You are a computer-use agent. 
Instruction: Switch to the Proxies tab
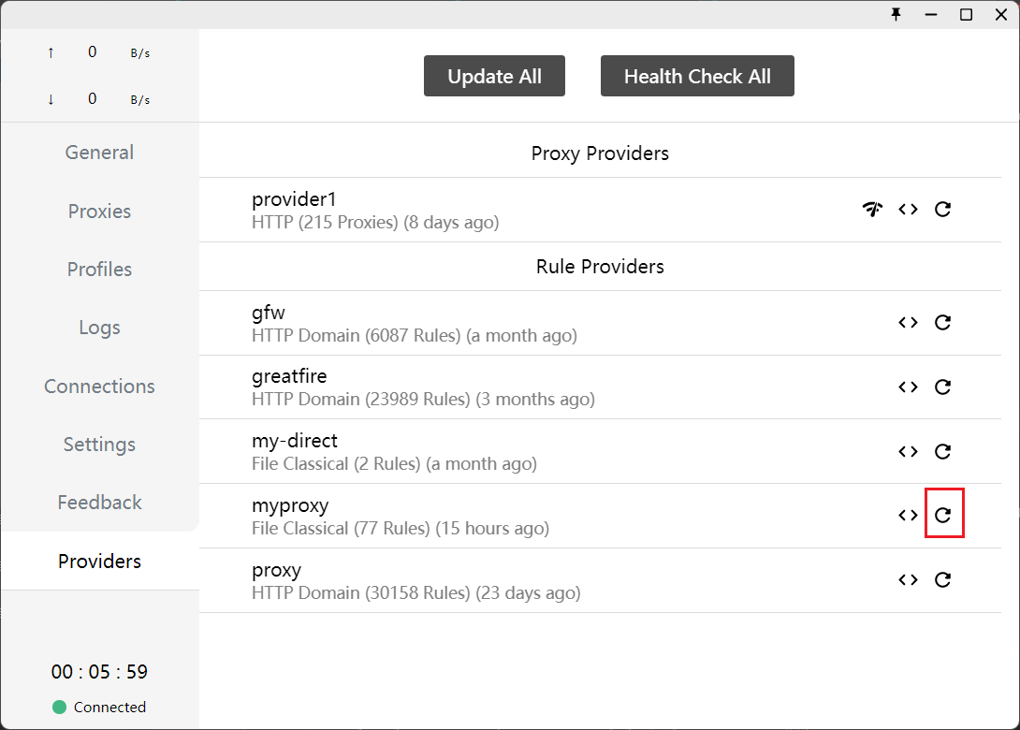click(x=99, y=211)
